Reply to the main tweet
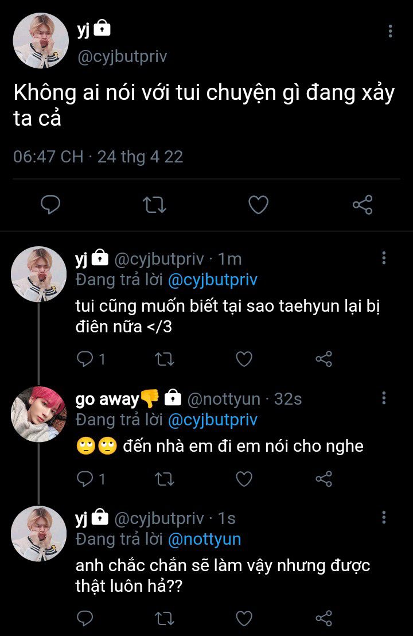413x636 pixels. 51,205
